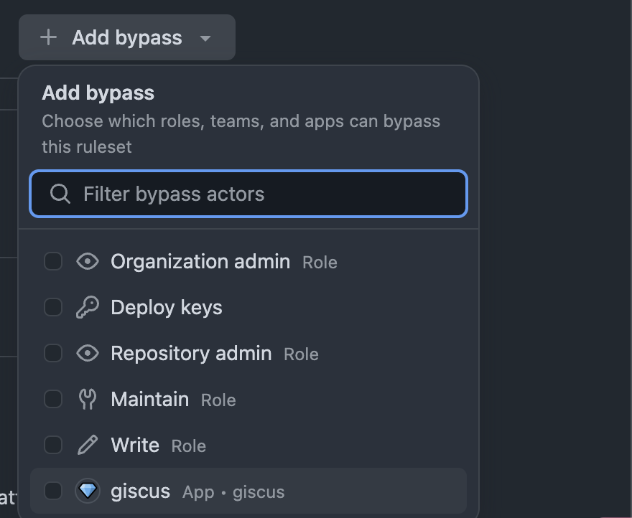The image size is (632, 518).
Task: Select the Write role checkbox
Action: pos(53,445)
